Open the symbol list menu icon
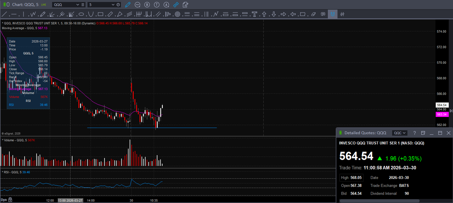453x203 pixels. (83, 5)
